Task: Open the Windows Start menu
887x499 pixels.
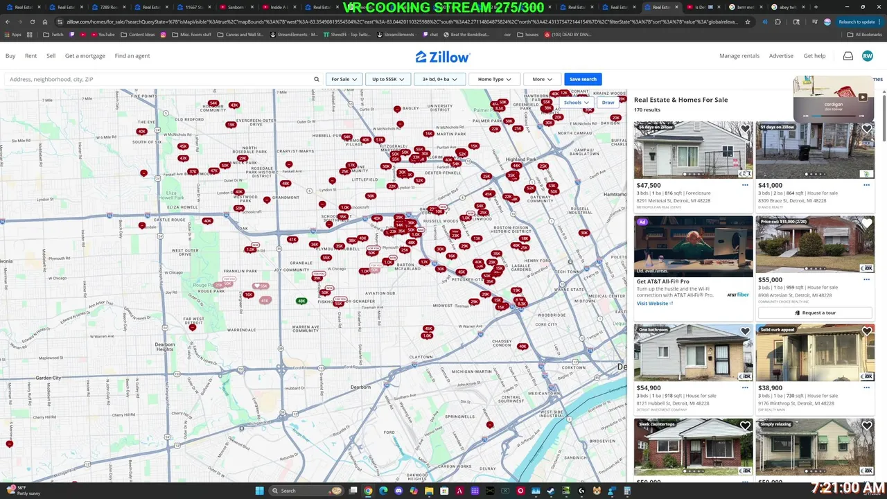Action: [259, 491]
